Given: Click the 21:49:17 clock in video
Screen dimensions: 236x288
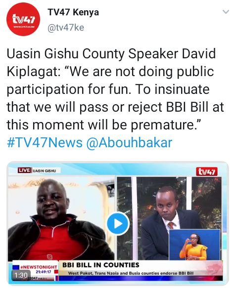Looking at the screenshot, I should pyautogui.click(x=44, y=272).
